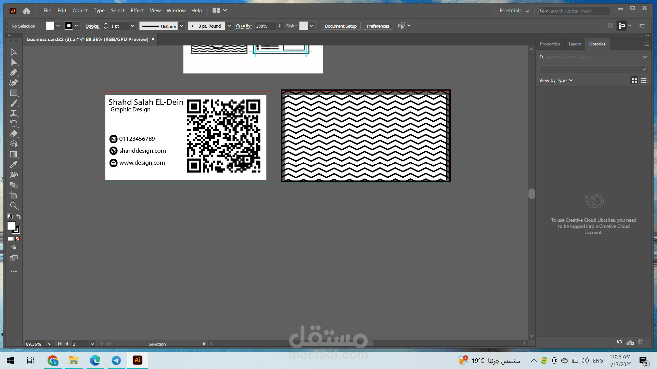
Task: Go to the first artboard
Action: coord(60,344)
